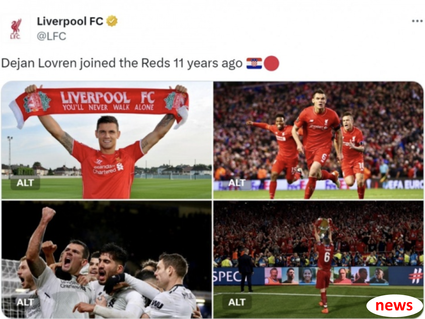Screen dimensions: 425x319
Task: Open the Lovren scarf photo
Action: tap(107, 140)
